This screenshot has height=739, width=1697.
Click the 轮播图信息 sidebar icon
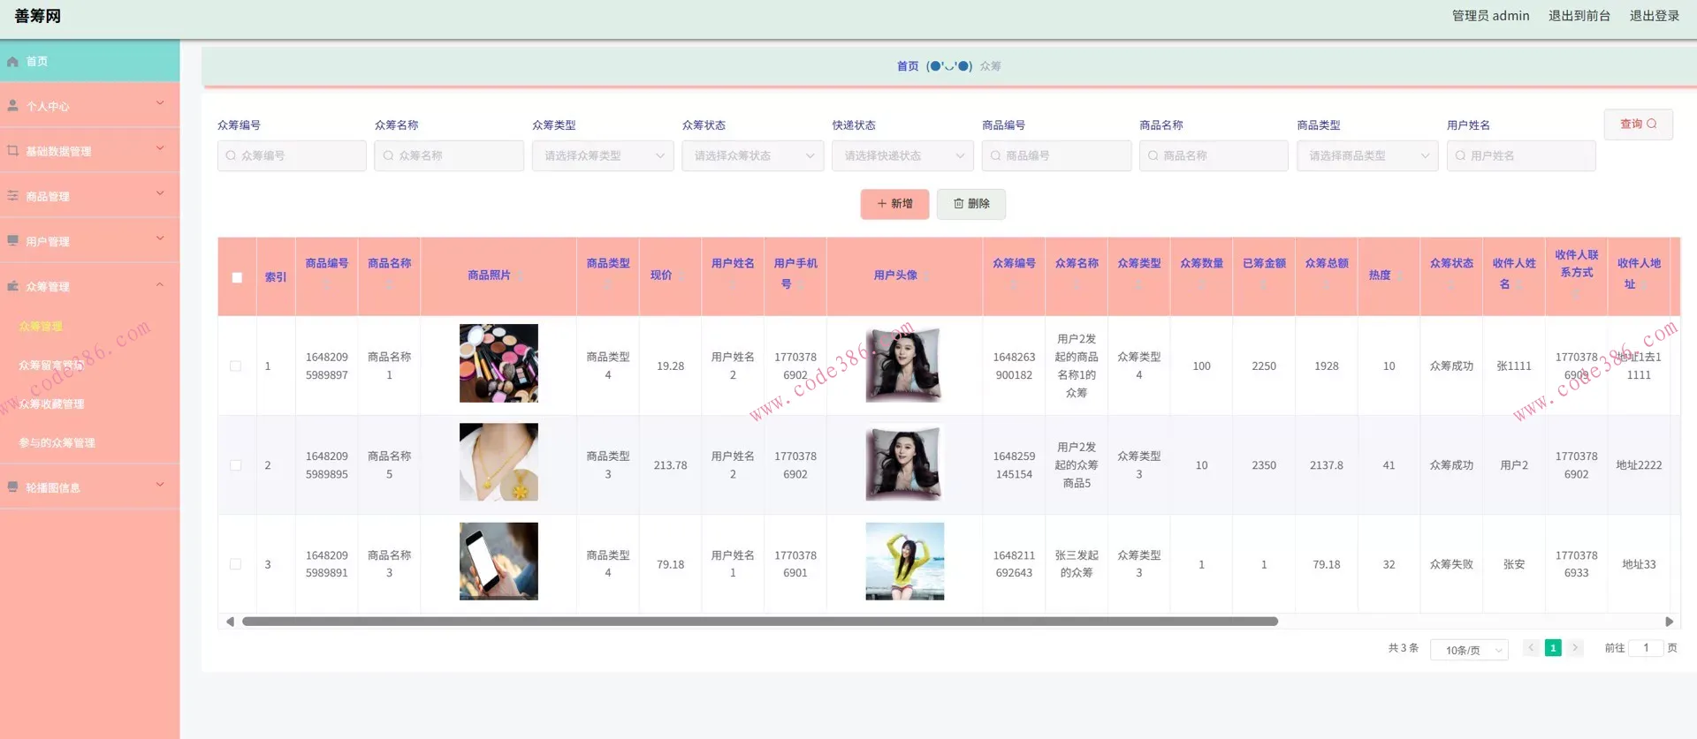(12, 487)
